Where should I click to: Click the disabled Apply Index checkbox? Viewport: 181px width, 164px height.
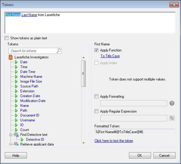[96, 63]
